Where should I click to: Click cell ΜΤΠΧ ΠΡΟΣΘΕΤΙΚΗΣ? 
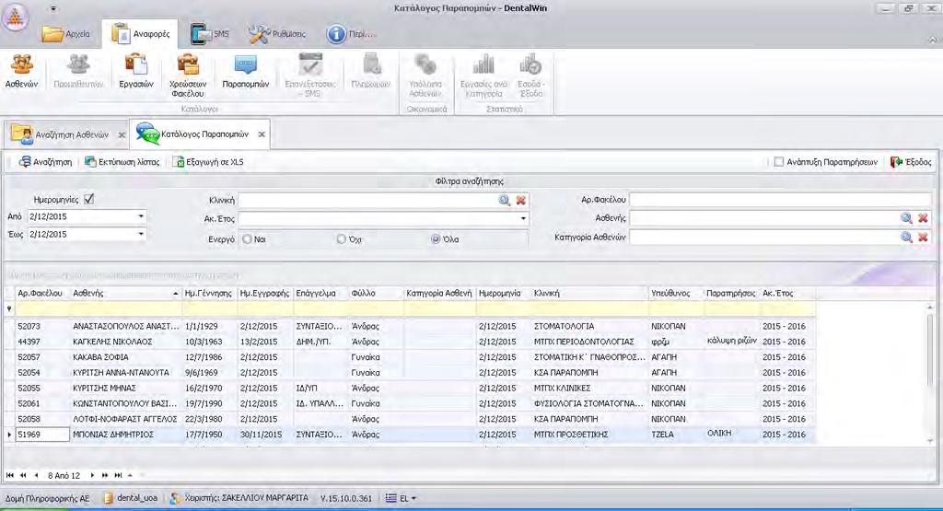(589, 434)
